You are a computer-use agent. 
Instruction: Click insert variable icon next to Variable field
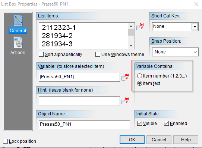[x=125, y=77]
